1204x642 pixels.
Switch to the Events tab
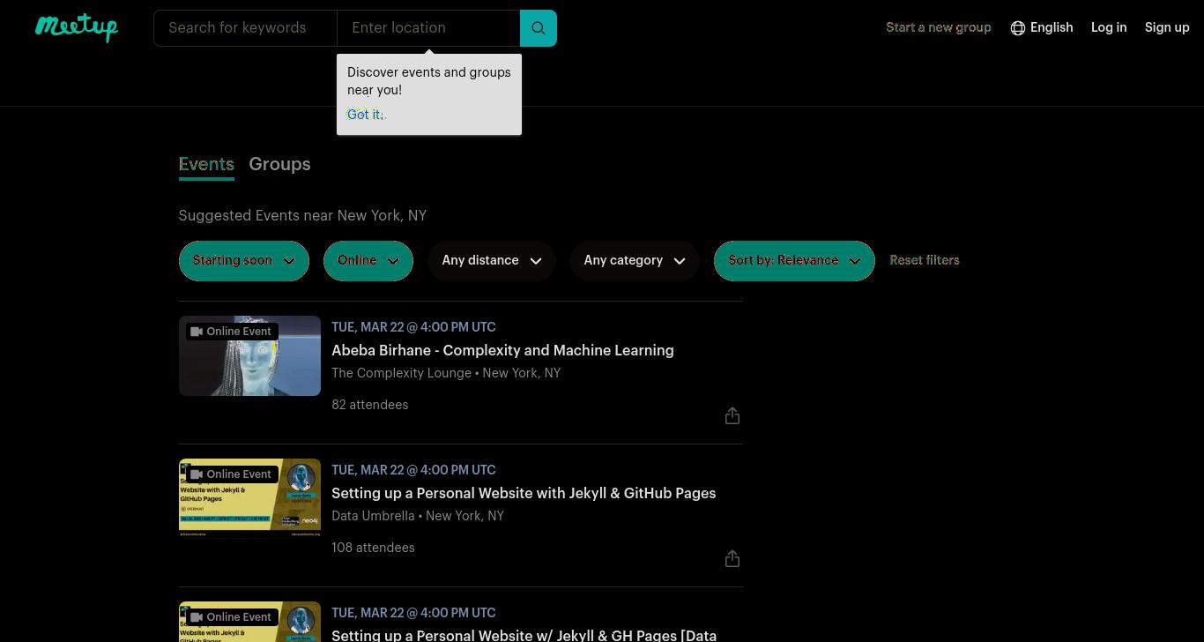click(x=206, y=165)
